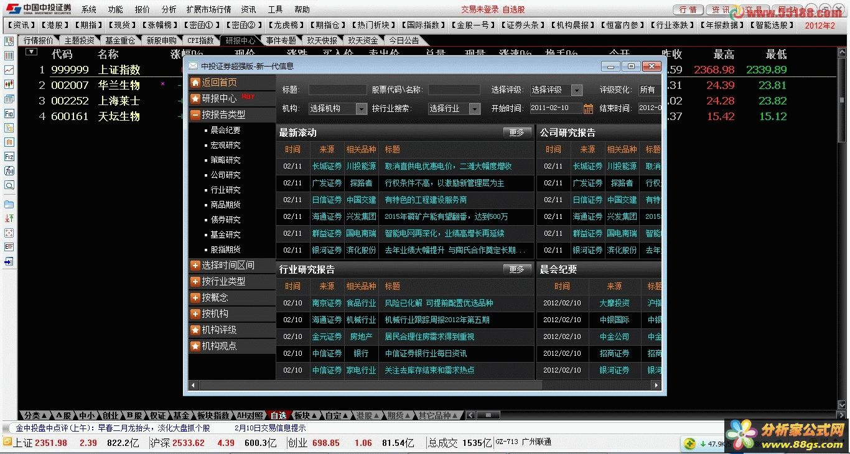Open report 取消直供电优惠电价 in 最新滚动
The width and height of the screenshot is (850, 454).
(x=448, y=166)
